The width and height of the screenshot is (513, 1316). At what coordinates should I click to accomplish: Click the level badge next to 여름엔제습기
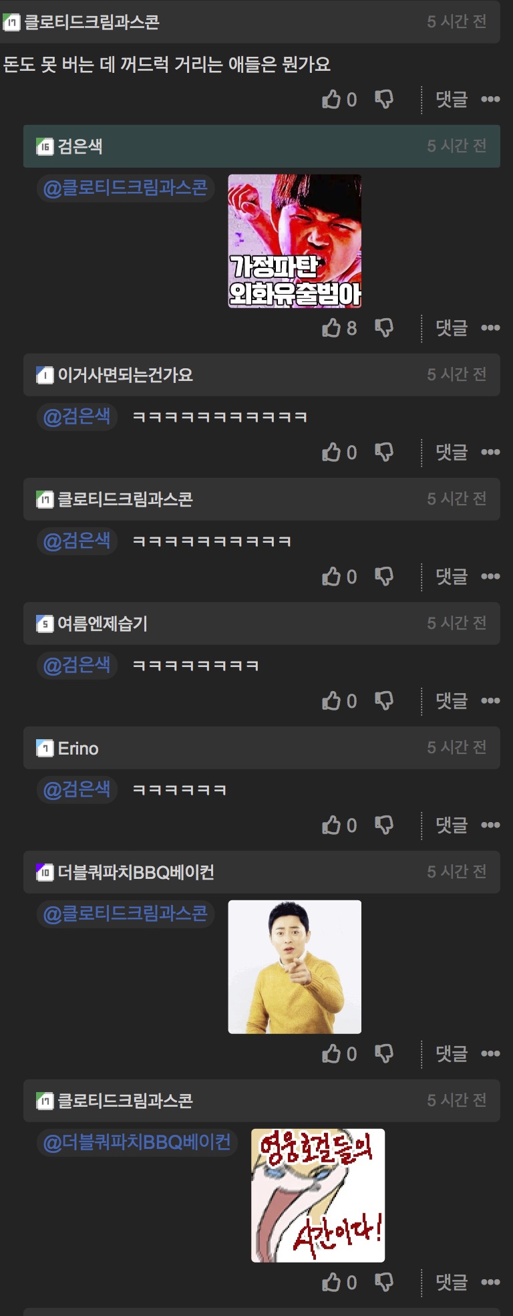pyautogui.click(x=45, y=624)
